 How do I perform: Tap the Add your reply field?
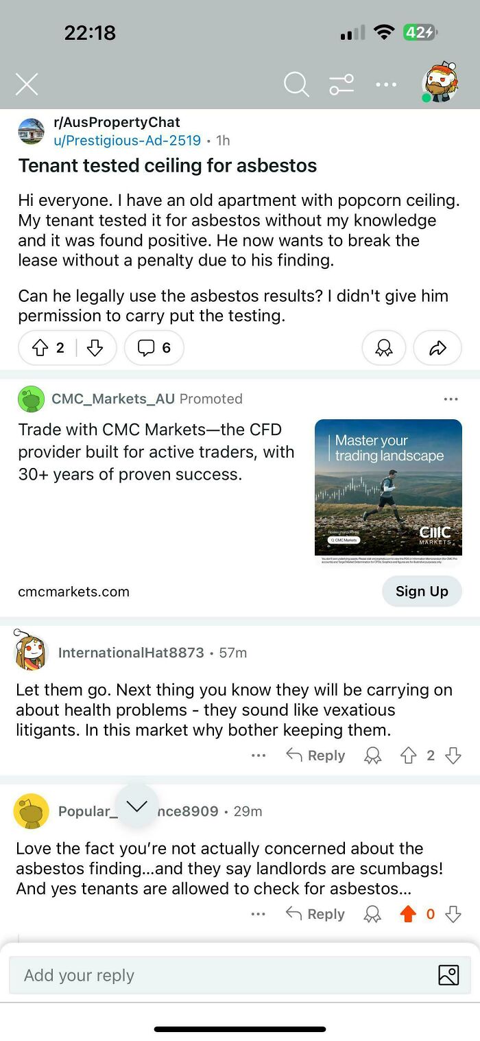click(x=206, y=974)
